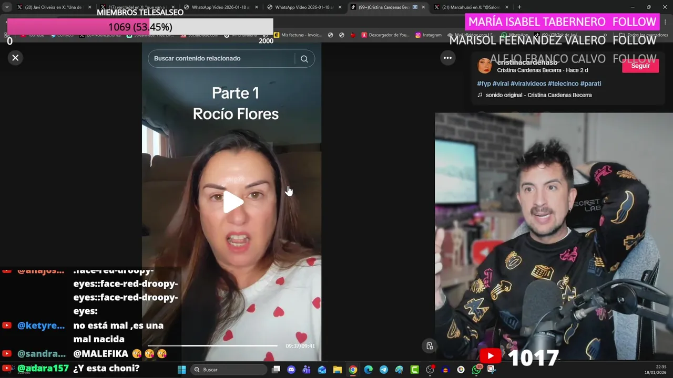Open WhatsApp from the taskbar

click(x=476, y=370)
